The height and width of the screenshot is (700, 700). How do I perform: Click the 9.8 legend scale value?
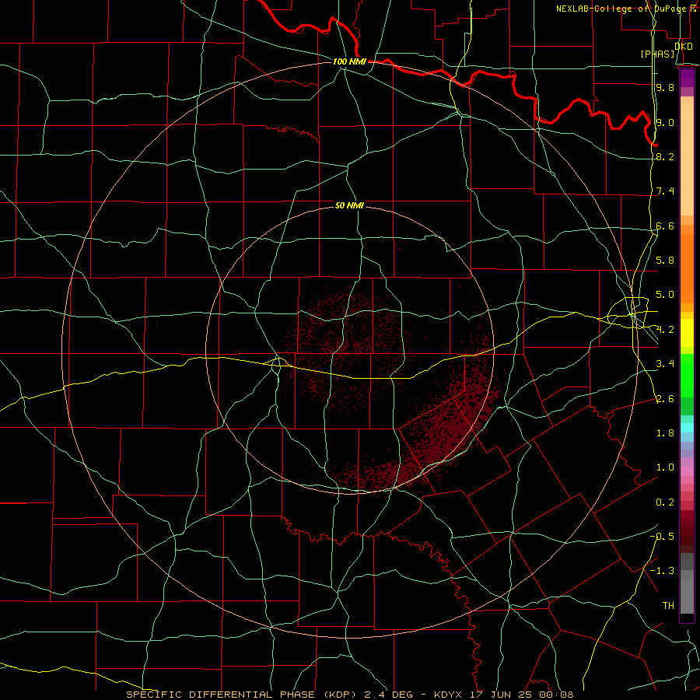665,87
